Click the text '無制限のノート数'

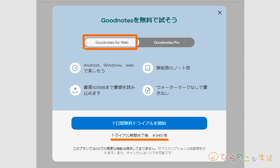[x=173, y=68]
